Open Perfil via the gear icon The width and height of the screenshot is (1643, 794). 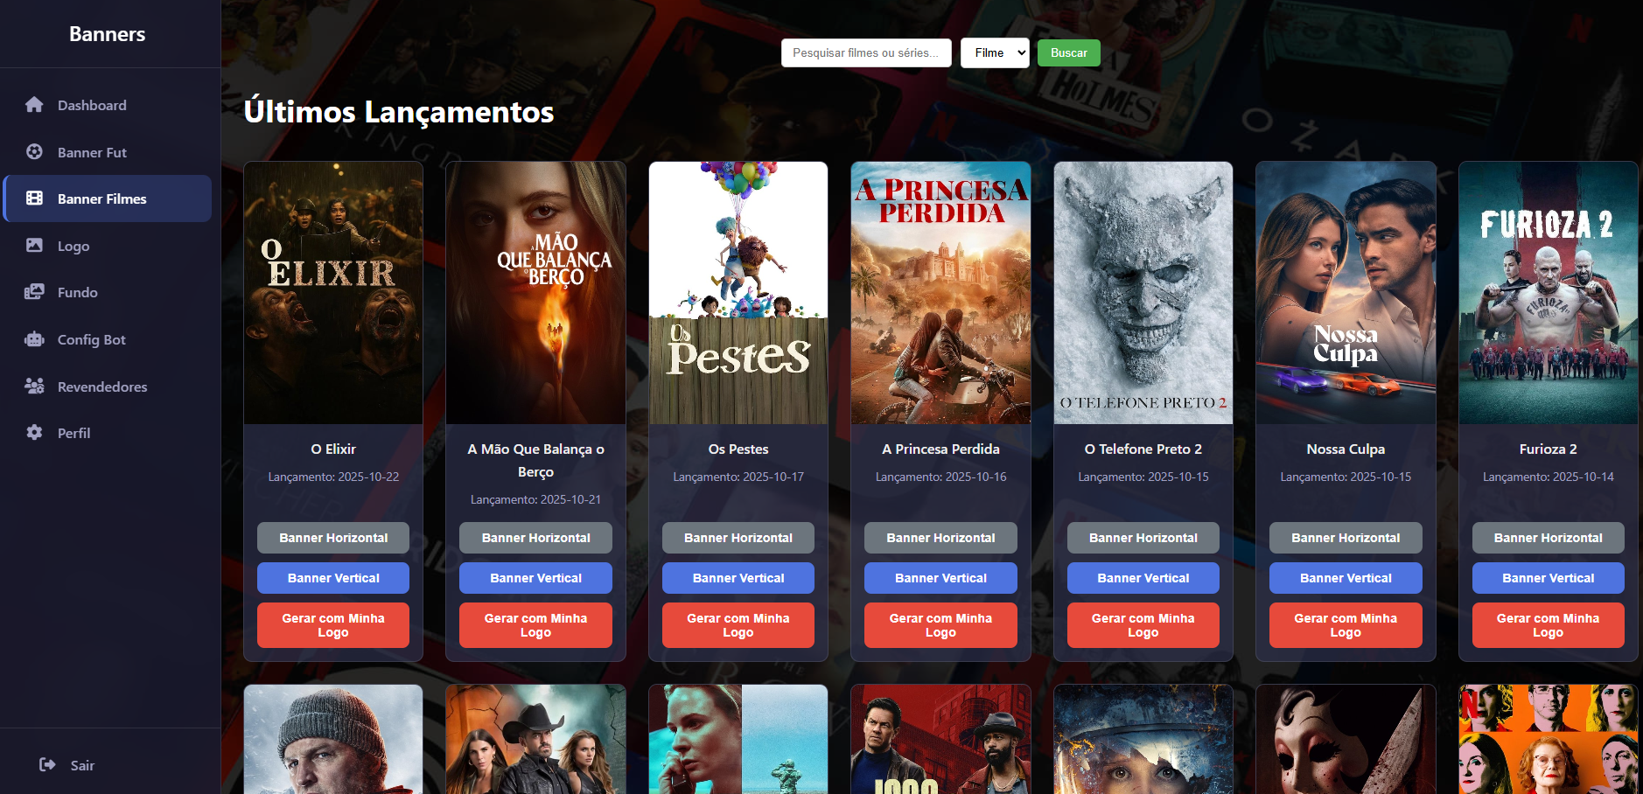(x=34, y=433)
